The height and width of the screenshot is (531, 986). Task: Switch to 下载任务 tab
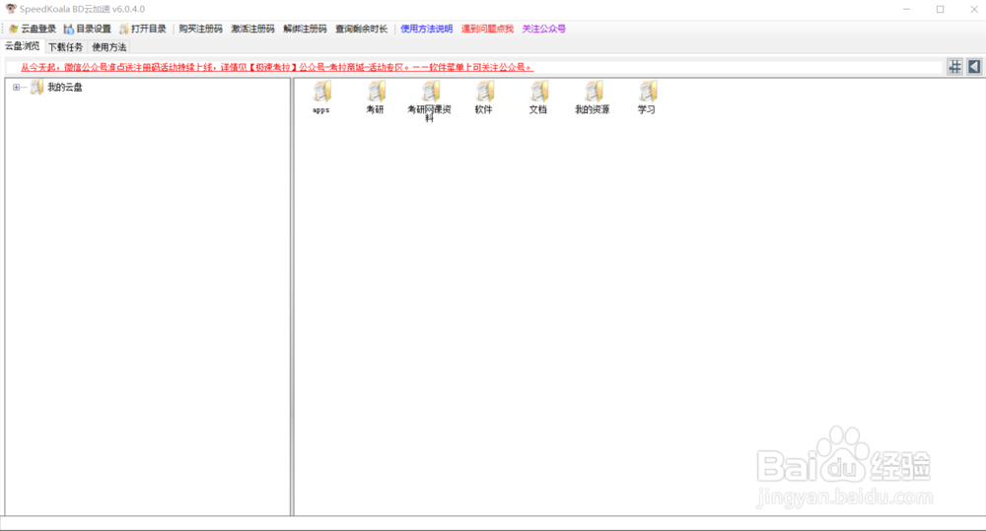tap(65, 47)
